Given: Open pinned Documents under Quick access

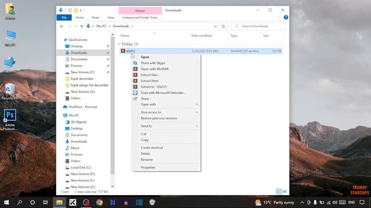Looking at the screenshot, I should tap(79, 59).
